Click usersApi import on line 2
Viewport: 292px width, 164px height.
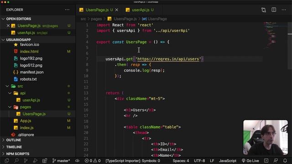pos(126,31)
